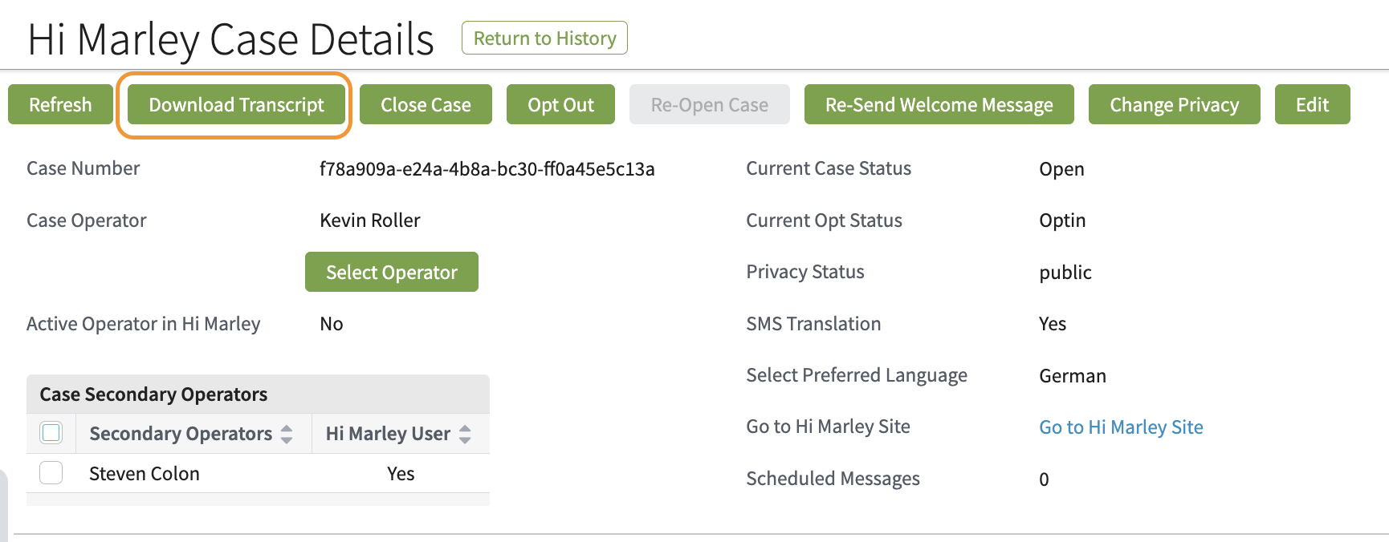Close the current case
1389x542 pixels.
click(426, 104)
